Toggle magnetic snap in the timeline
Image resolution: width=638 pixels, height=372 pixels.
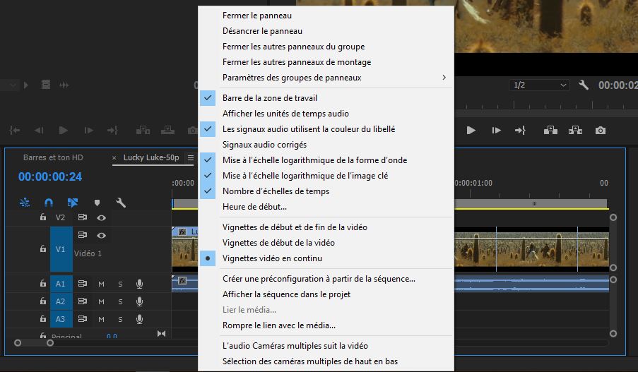pos(49,203)
